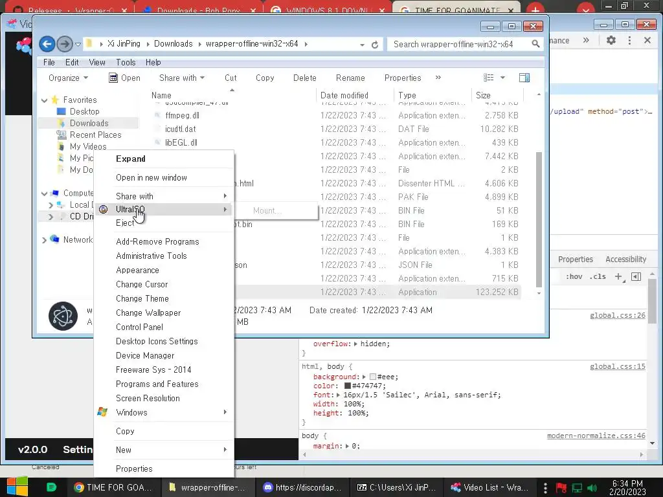
Task: Expand Local Disk tree node
Action: tap(51, 205)
